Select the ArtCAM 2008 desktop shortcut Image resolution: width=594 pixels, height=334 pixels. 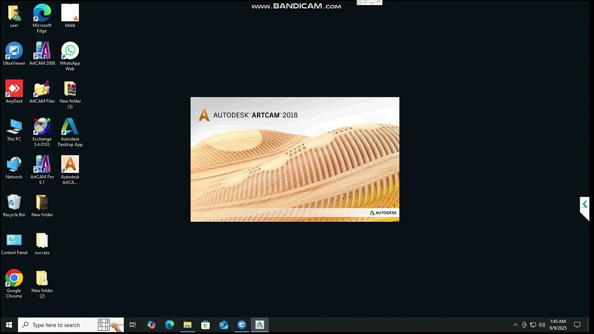42,54
